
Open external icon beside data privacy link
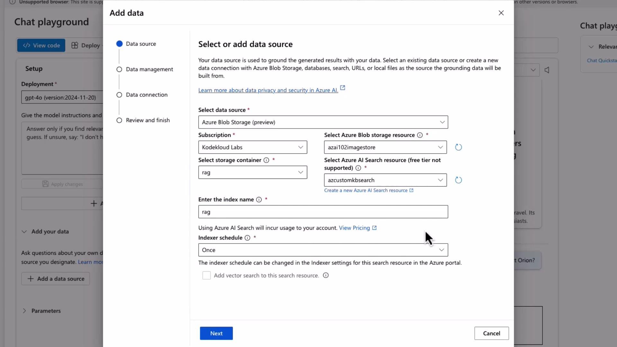[343, 88]
